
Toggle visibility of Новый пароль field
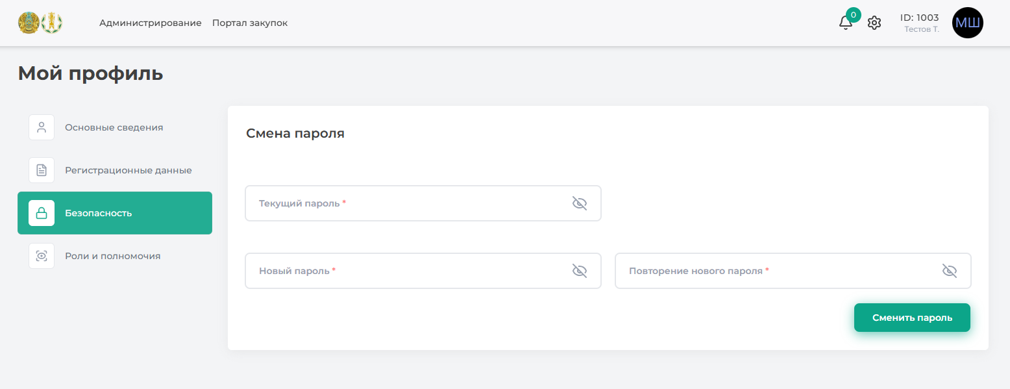click(579, 271)
